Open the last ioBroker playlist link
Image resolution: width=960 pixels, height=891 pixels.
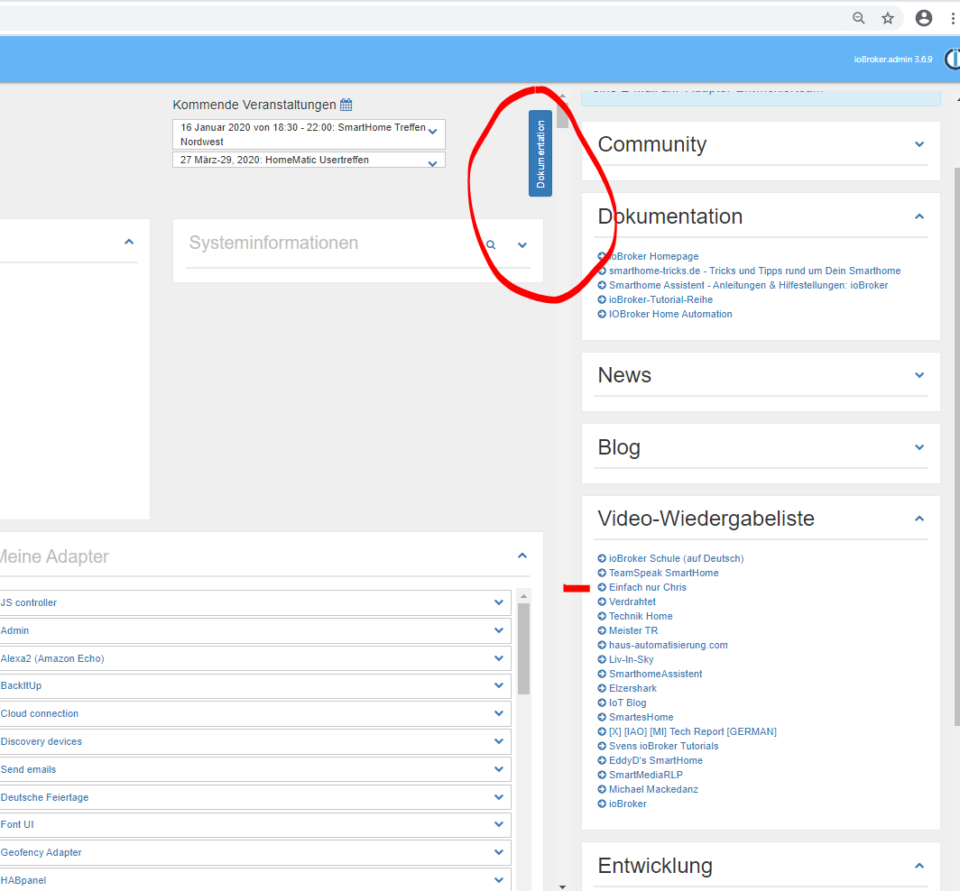pyautogui.click(x=628, y=804)
